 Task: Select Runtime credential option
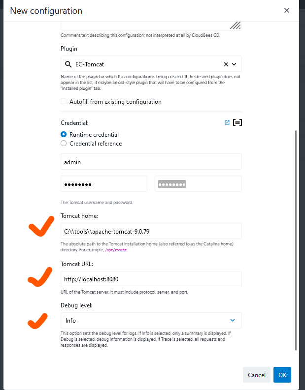[64, 134]
